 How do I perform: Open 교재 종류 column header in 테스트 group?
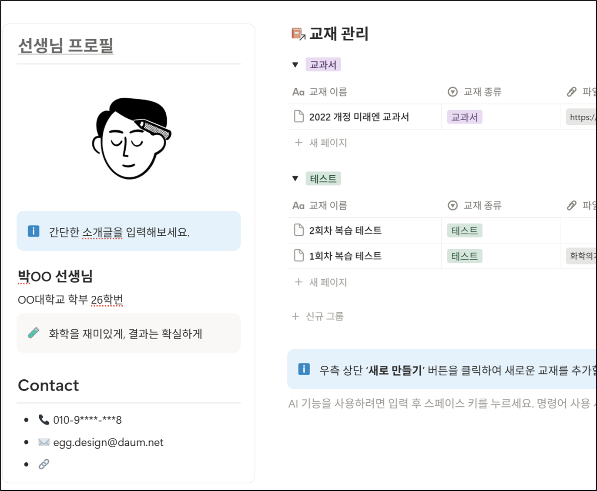tap(475, 205)
